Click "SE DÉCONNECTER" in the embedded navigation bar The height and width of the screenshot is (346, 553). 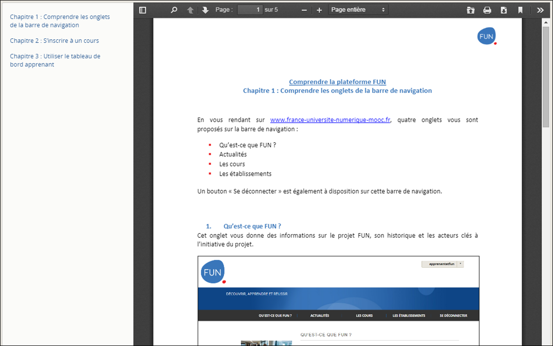point(453,316)
